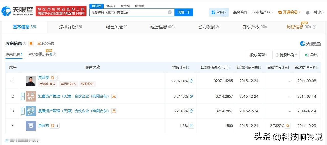Viewport: 327px width, 145px height.
Task: Select the 查风险 search mode tab
Action: click(x=139, y=6)
